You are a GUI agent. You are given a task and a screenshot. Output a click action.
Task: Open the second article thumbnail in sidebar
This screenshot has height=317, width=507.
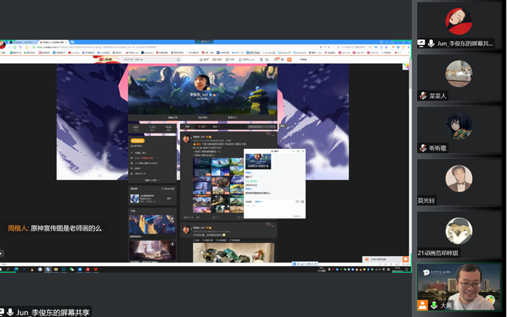[x=152, y=250]
